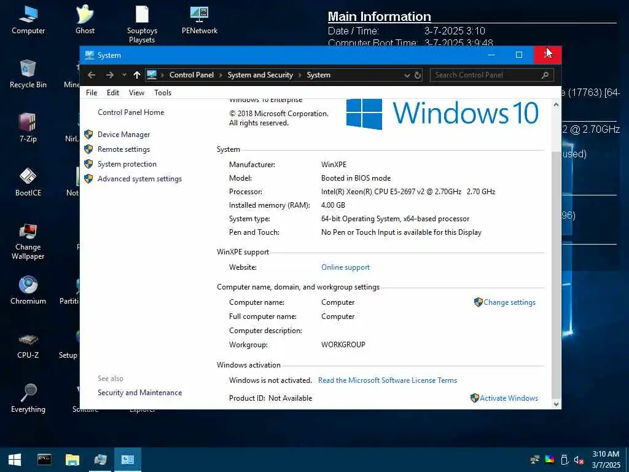This screenshot has width=629, height=472.
Task: Open Advanced system settings link
Action: coord(139,179)
